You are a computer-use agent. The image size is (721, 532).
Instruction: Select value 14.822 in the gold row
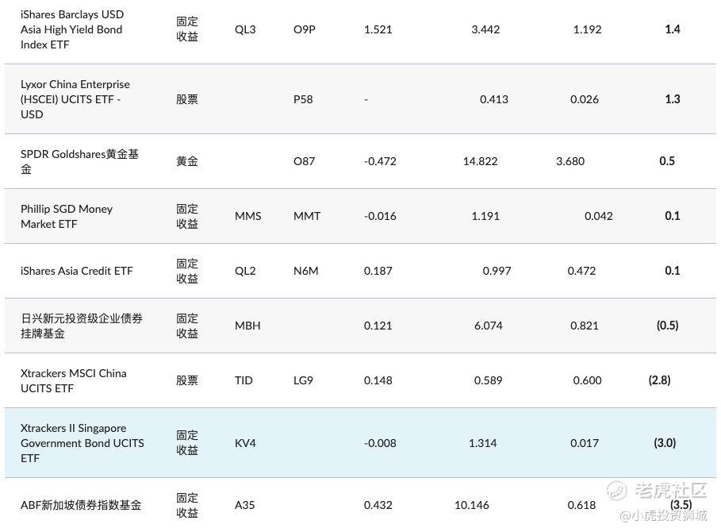coord(480,161)
